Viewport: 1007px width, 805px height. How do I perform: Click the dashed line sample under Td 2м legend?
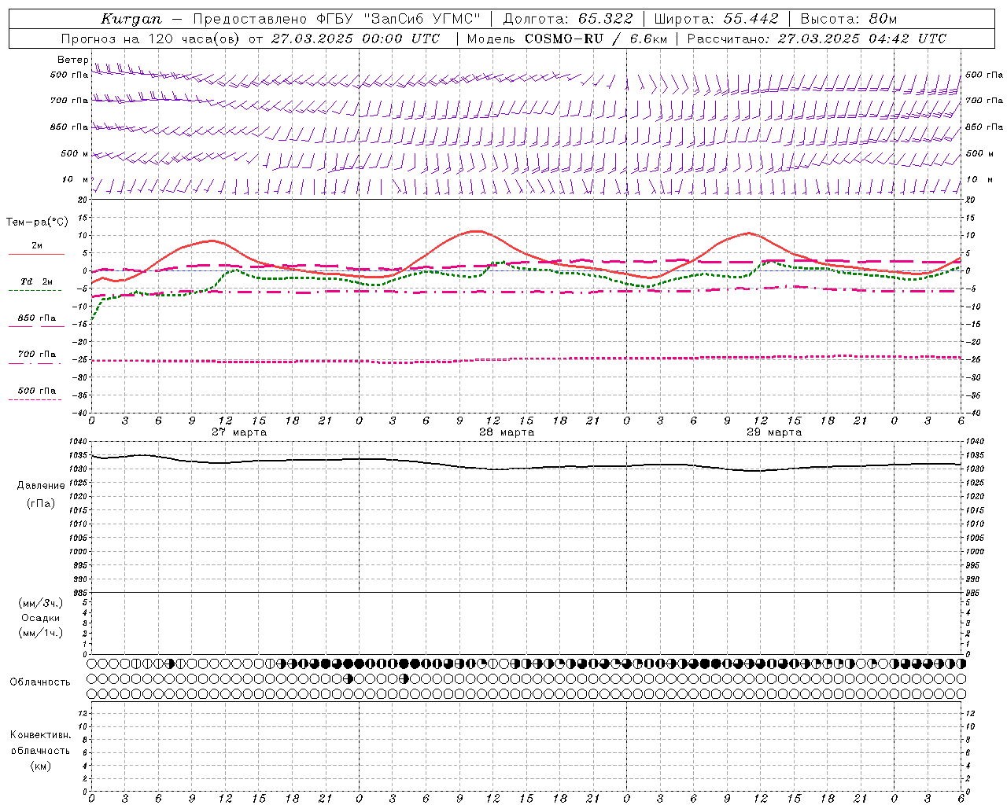click(35, 290)
